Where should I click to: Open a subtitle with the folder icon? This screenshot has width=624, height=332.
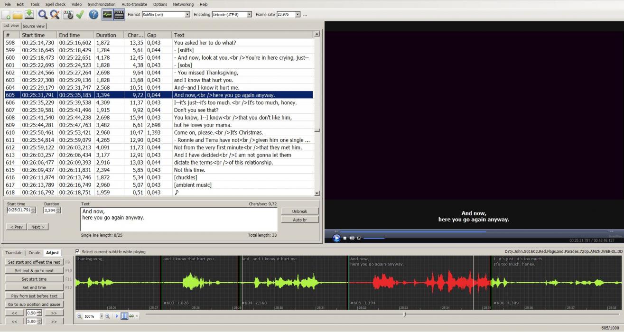coord(18,15)
